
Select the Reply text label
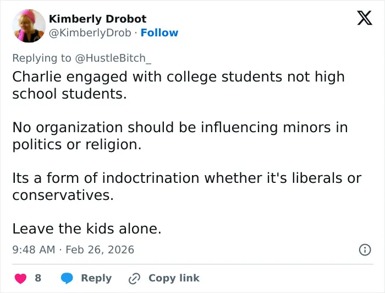(x=96, y=278)
